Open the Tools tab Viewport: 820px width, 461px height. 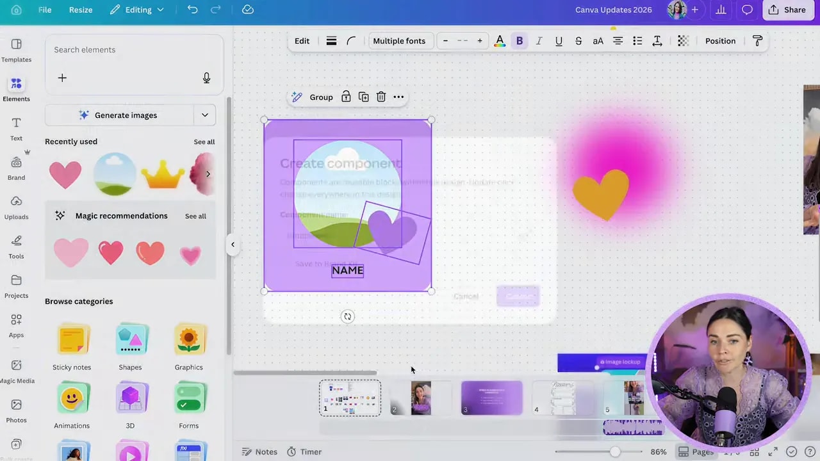16,247
